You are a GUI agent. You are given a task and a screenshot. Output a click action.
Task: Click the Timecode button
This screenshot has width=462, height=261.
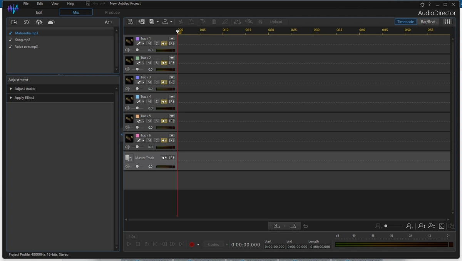pos(405,22)
